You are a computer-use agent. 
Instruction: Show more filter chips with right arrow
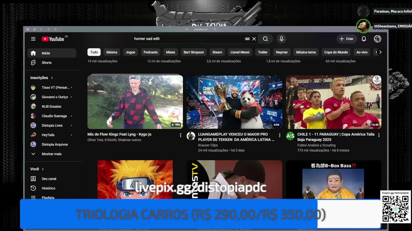pos(380,52)
